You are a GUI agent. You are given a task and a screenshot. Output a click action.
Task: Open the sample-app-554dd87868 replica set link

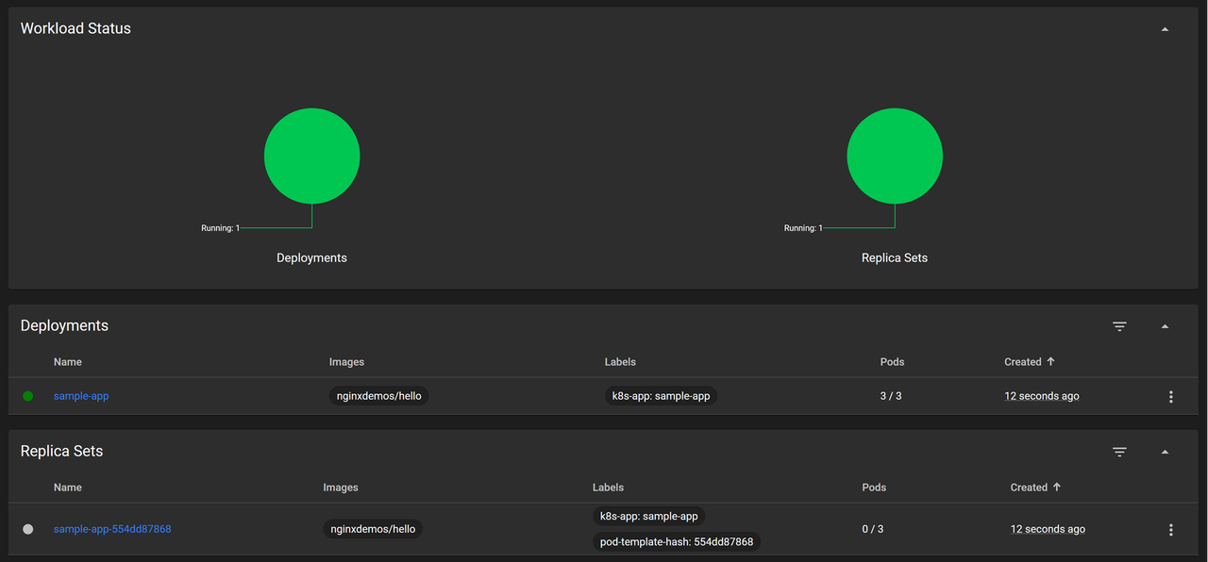[x=112, y=529]
